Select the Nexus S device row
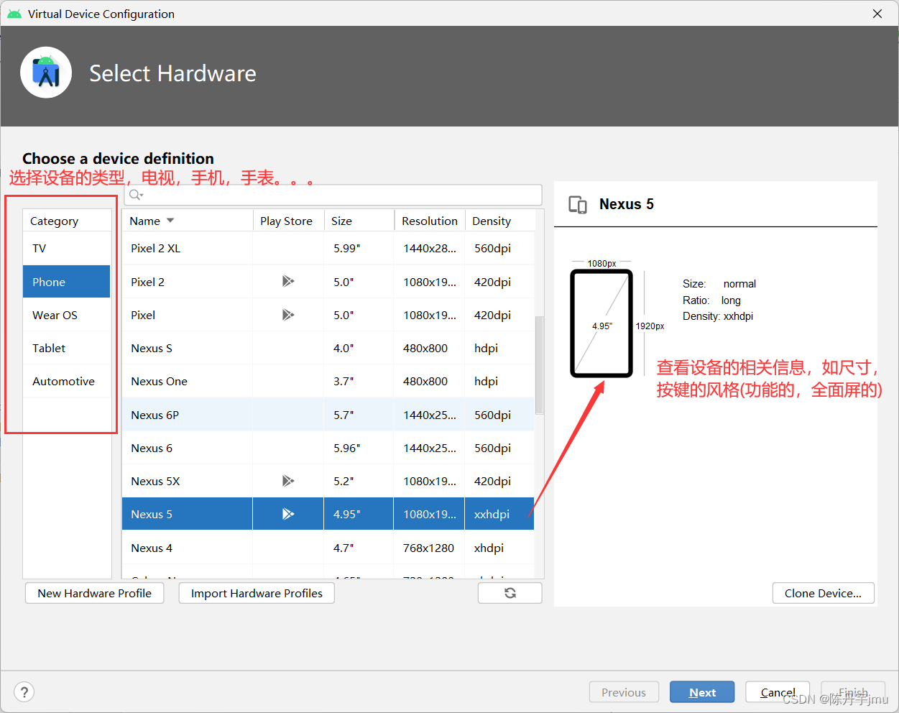 click(x=328, y=348)
